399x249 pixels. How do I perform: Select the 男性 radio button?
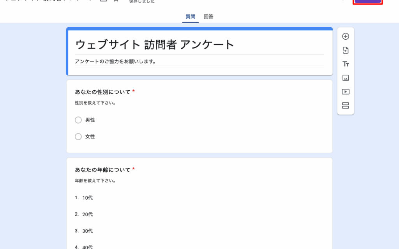(x=78, y=120)
